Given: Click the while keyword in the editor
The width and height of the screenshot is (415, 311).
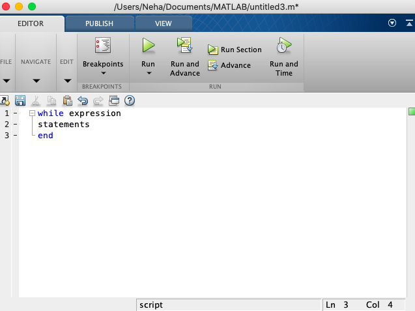Looking at the screenshot, I should pyautogui.click(x=51, y=113).
